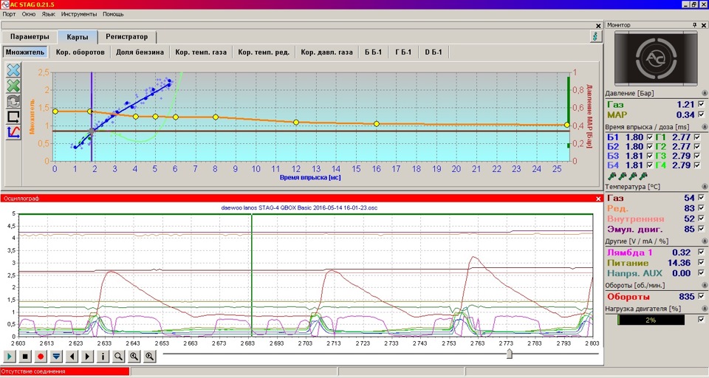Open the Инструменты menu

79,14
